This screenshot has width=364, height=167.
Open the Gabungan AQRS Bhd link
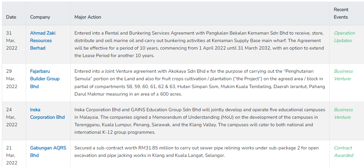point(48,152)
